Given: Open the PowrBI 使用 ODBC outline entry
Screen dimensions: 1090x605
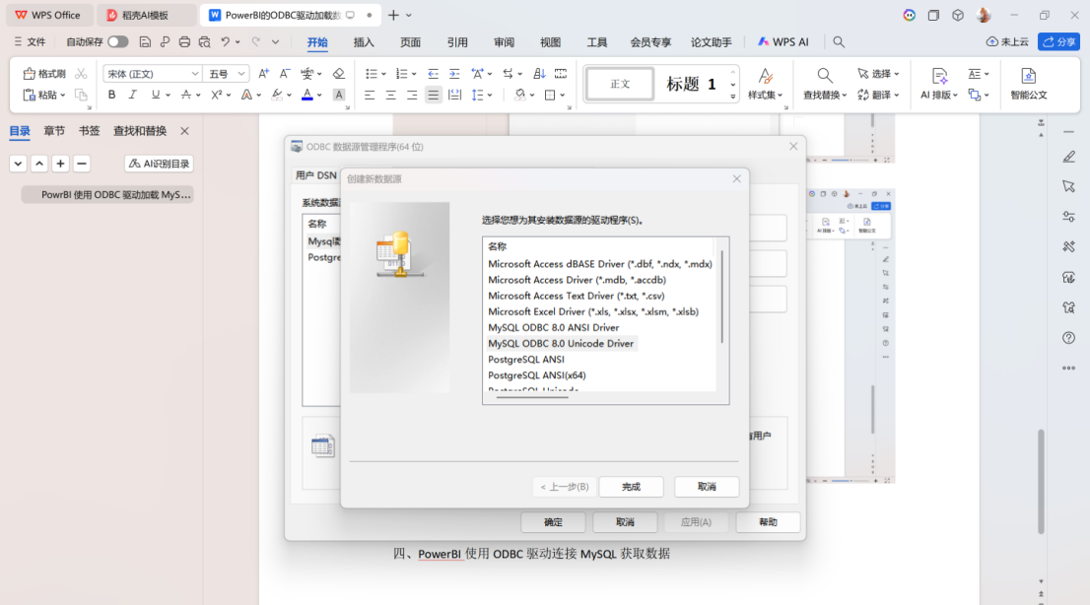Looking at the screenshot, I should tap(107, 195).
